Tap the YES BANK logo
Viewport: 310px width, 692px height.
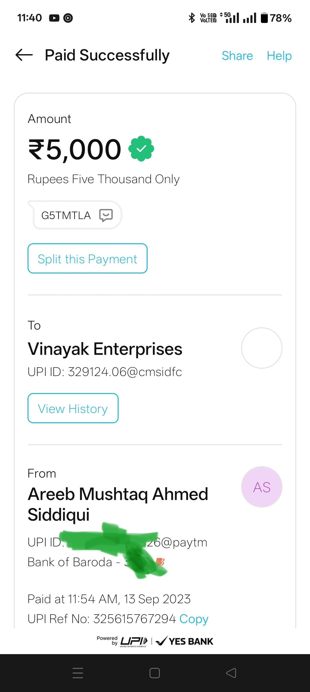(185, 641)
